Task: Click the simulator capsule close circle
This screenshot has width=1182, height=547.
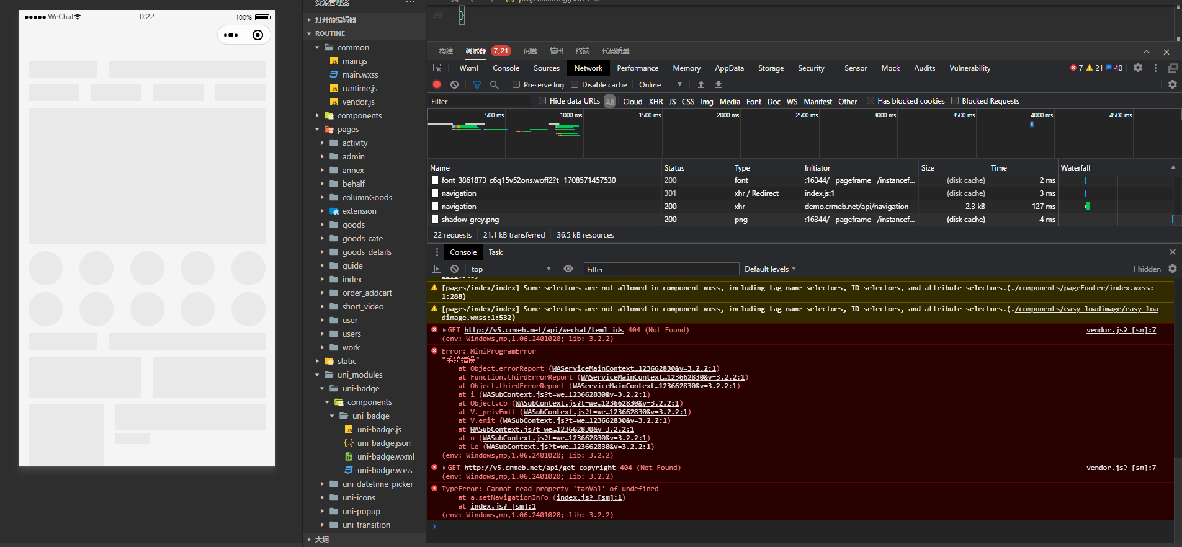Action: [x=258, y=35]
